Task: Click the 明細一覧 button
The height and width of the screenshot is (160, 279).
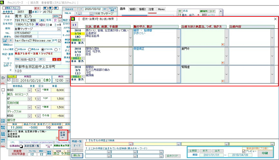Action: (x=77, y=141)
